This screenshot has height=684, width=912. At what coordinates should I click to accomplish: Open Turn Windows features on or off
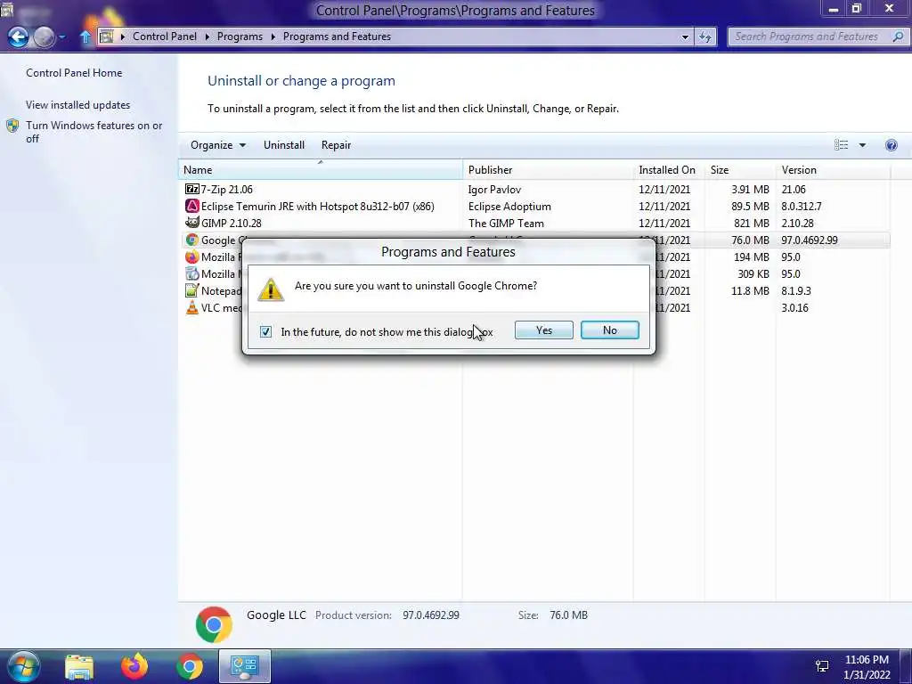94,132
